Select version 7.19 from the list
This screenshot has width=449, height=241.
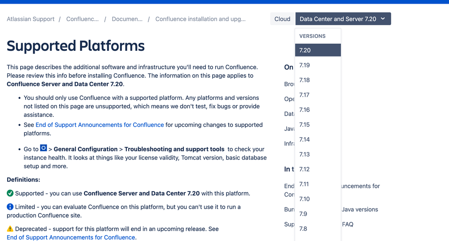point(318,65)
